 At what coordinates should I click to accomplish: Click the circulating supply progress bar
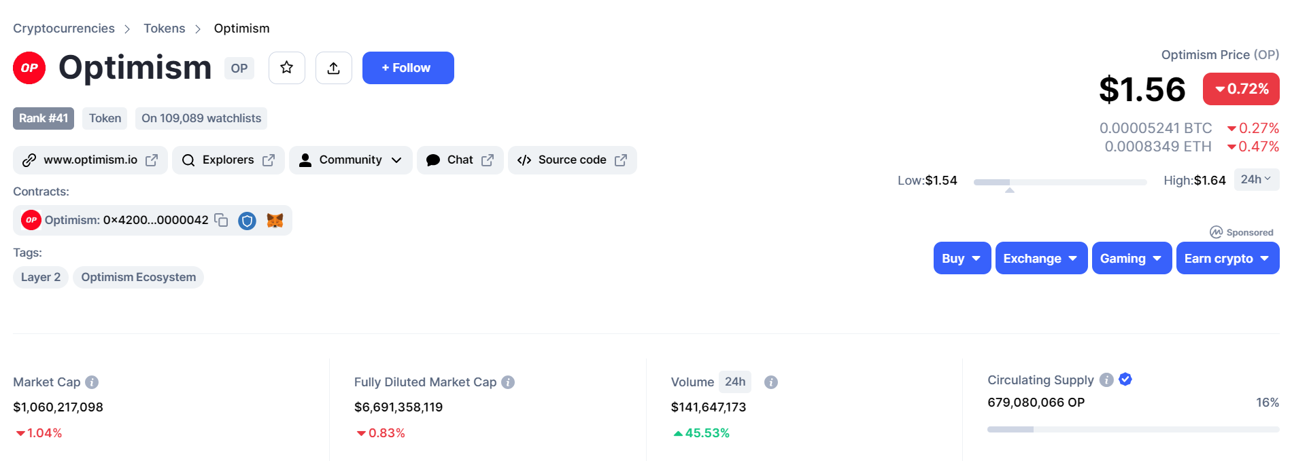[x=1133, y=429]
